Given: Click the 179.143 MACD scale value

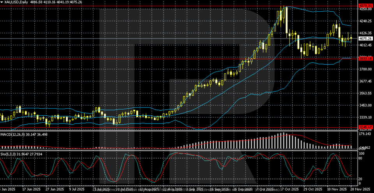Looking at the screenshot, I should [x=365, y=134].
